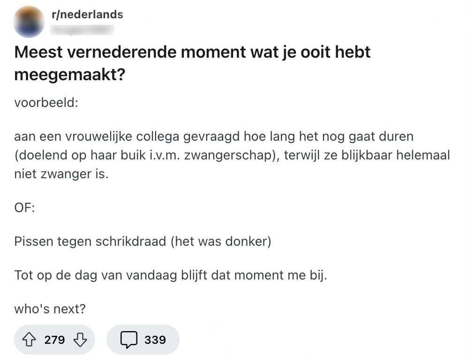Click the '(het was donker)' phrase
Image resolution: width=468 pixels, height=363 pixels.
[221, 242]
